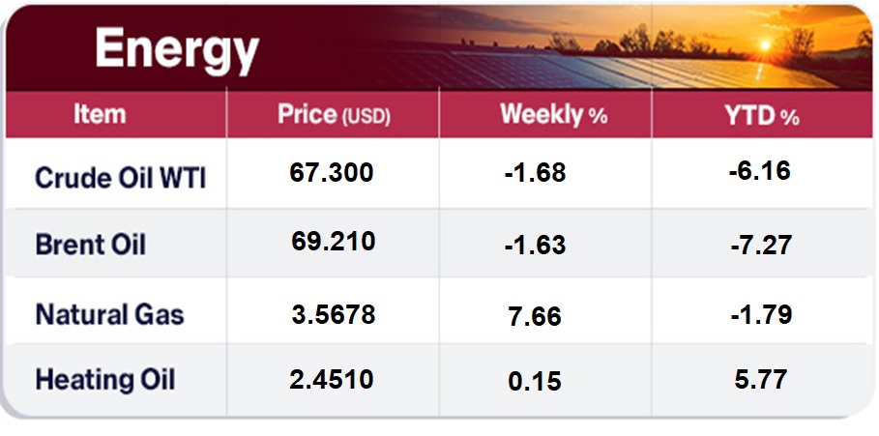Click the 5.77 YTD value
The image size is (879, 436).
pyautogui.click(x=761, y=378)
